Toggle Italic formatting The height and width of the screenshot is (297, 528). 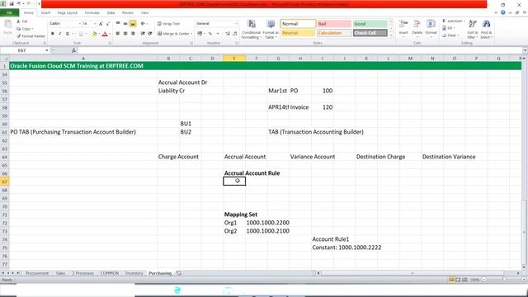[x=60, y=34]
